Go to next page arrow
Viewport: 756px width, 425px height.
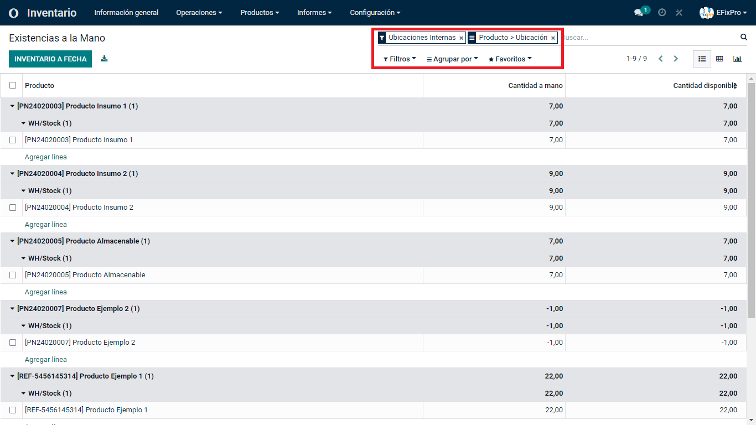click(x=676, y=59)
